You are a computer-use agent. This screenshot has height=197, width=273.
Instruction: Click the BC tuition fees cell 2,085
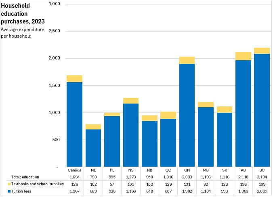click(x=262, y=191)
